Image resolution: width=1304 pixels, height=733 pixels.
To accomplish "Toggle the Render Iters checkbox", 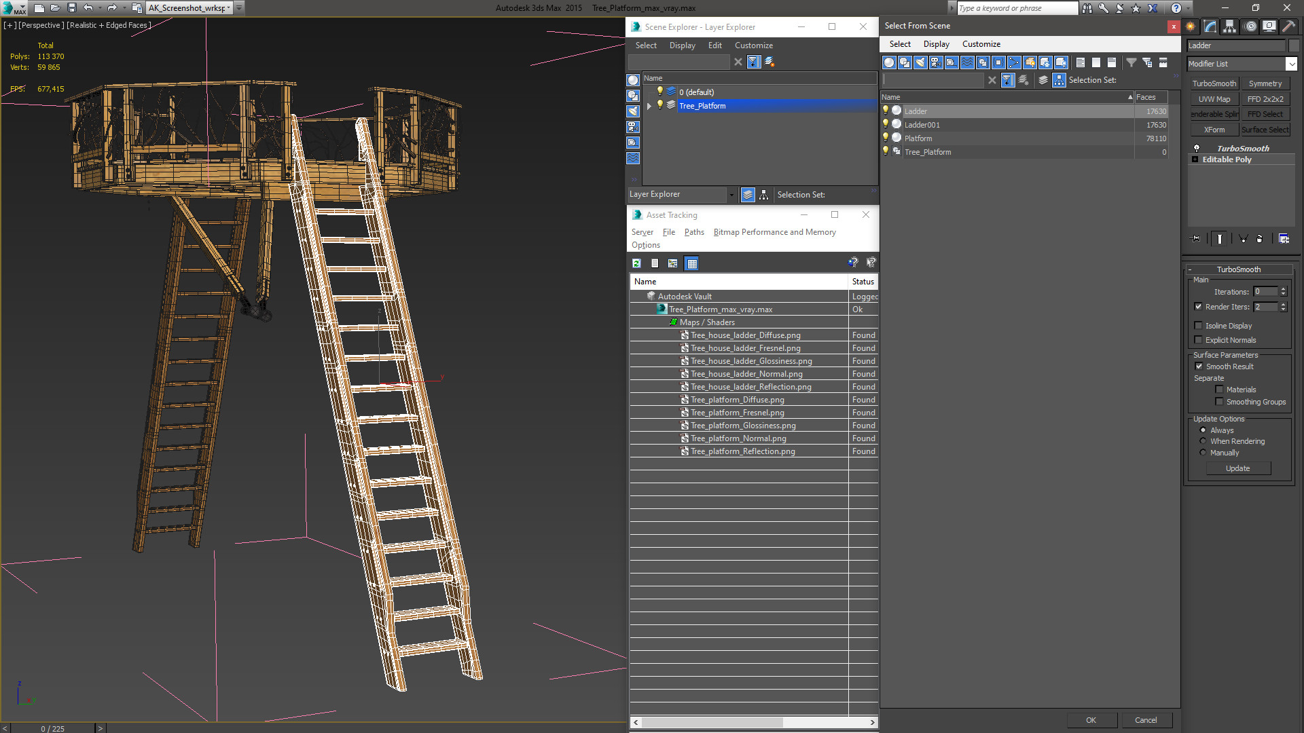I will coord(1198,307).
